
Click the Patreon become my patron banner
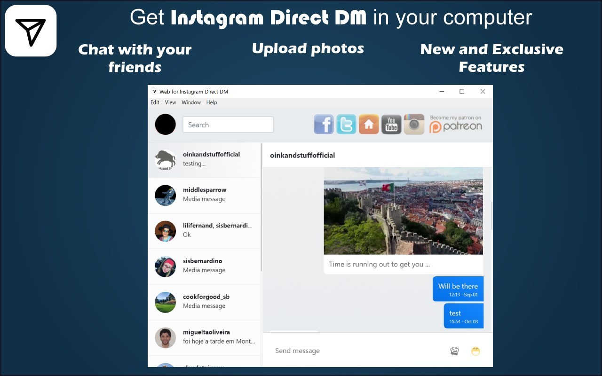[456, 124]
